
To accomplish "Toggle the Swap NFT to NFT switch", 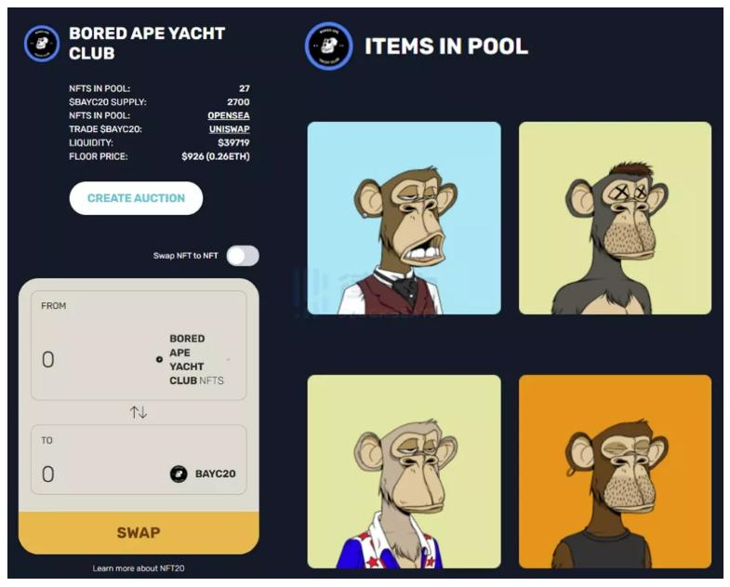I will (243, 256).
